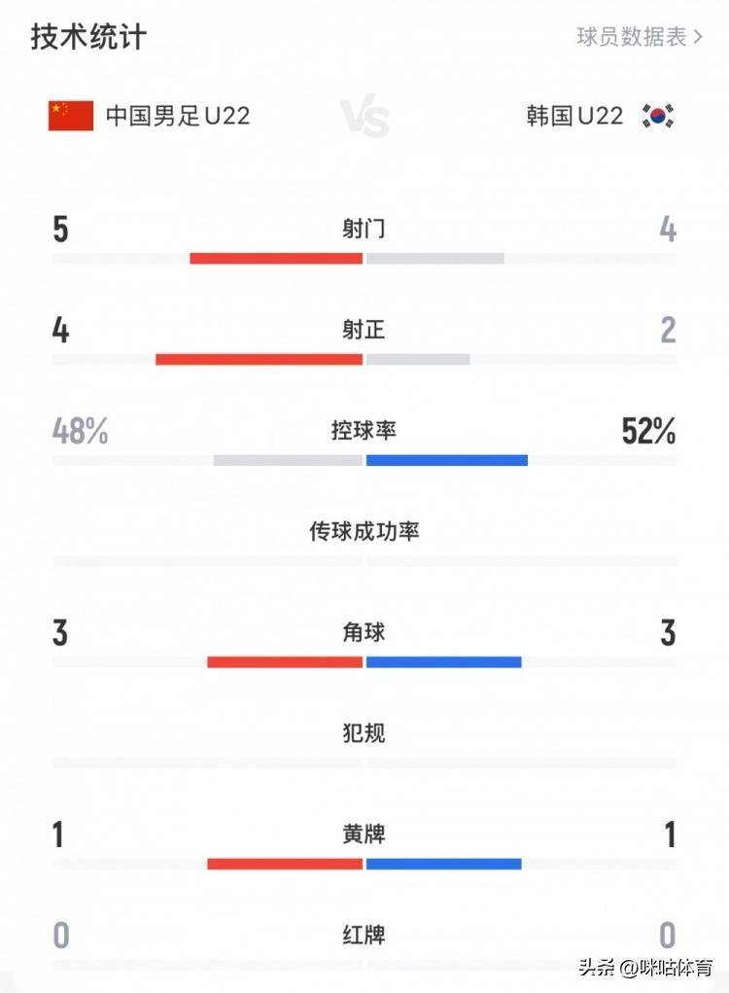Click the 48% China possession value
Image resolution: width=729 pixels, height=993 pixels.
(x=80, y=431)
